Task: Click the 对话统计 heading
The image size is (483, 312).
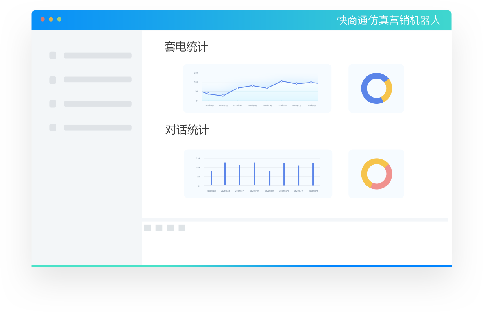Action: (x=187, y=130)
